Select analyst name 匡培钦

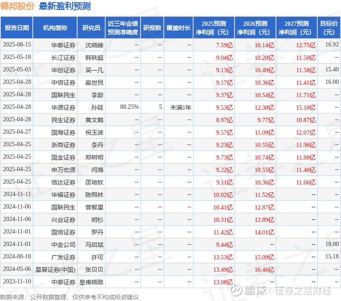click(x=94, y=182)
